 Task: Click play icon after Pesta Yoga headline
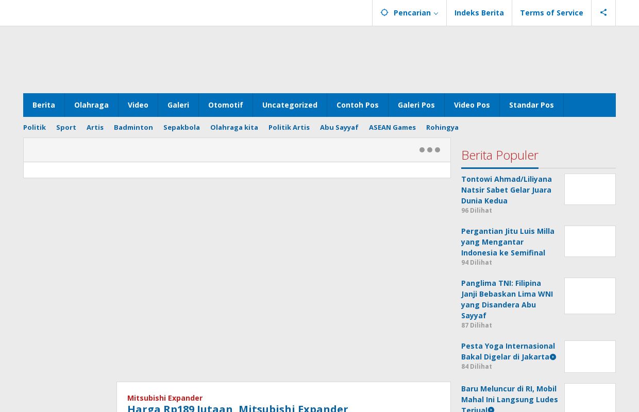tap(553, 357)
